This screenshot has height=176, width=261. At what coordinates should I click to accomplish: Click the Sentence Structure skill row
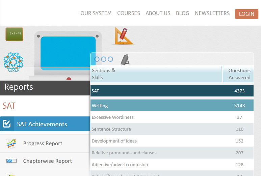172,129
